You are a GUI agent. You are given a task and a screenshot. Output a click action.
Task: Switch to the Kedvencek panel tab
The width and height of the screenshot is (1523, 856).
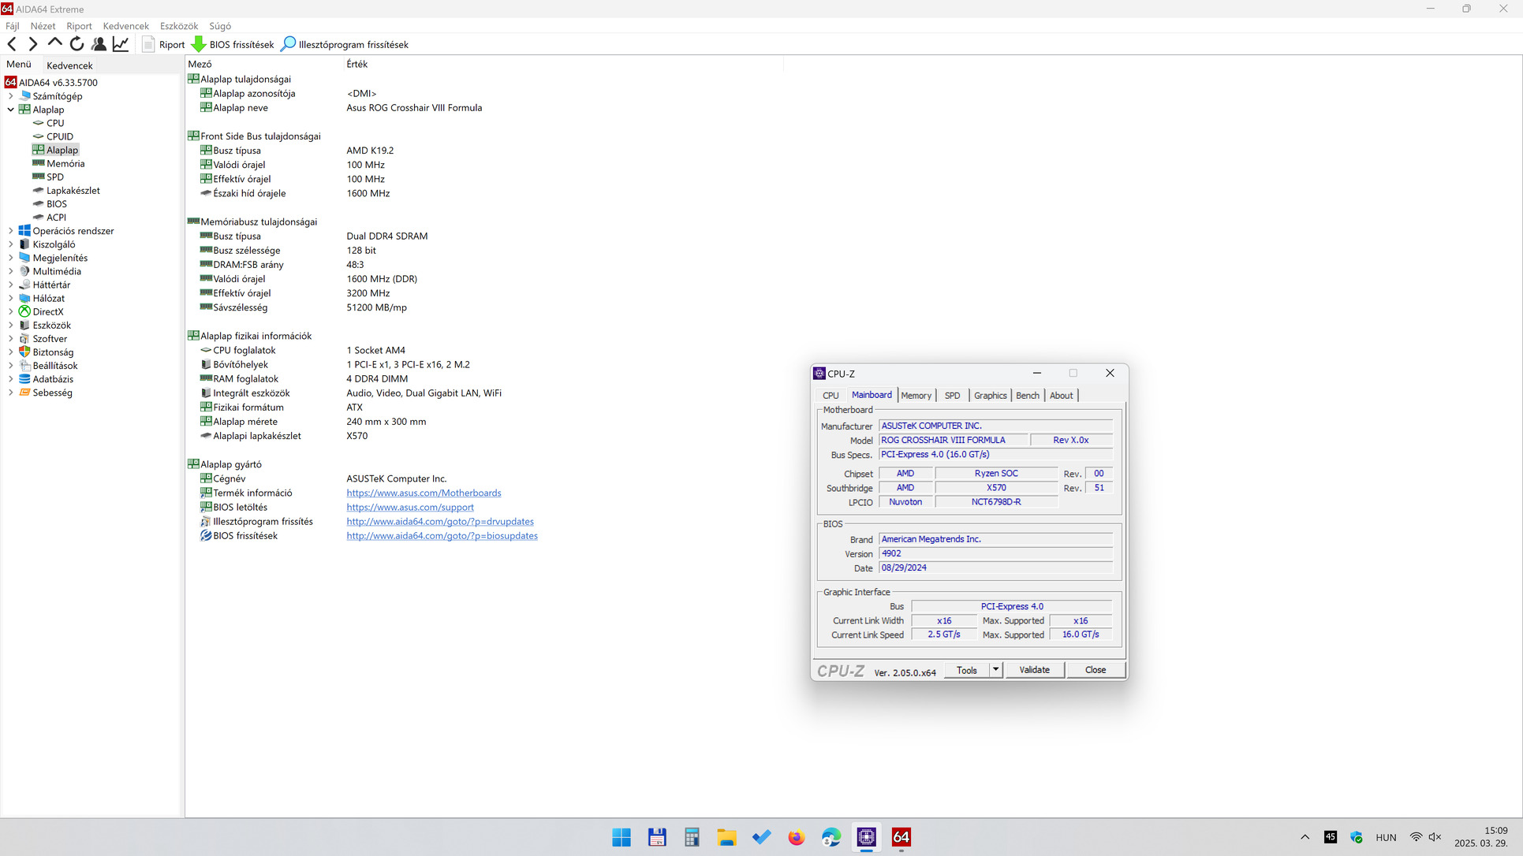pyautogui.click(x=69, y=65)
